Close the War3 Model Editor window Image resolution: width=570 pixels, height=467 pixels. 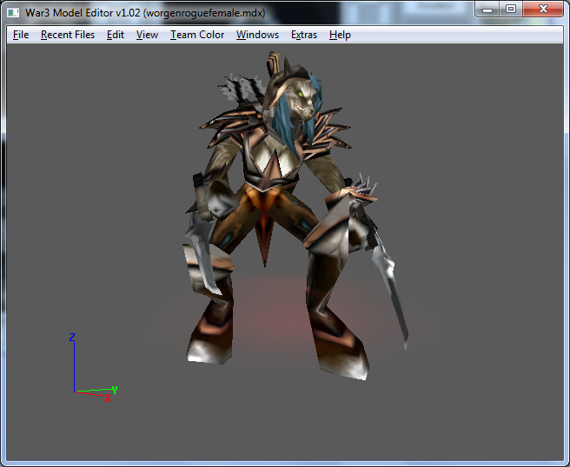tap(543, 9)
